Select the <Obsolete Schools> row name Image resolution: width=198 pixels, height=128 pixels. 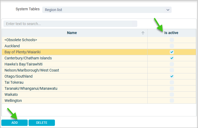point(74,40)
